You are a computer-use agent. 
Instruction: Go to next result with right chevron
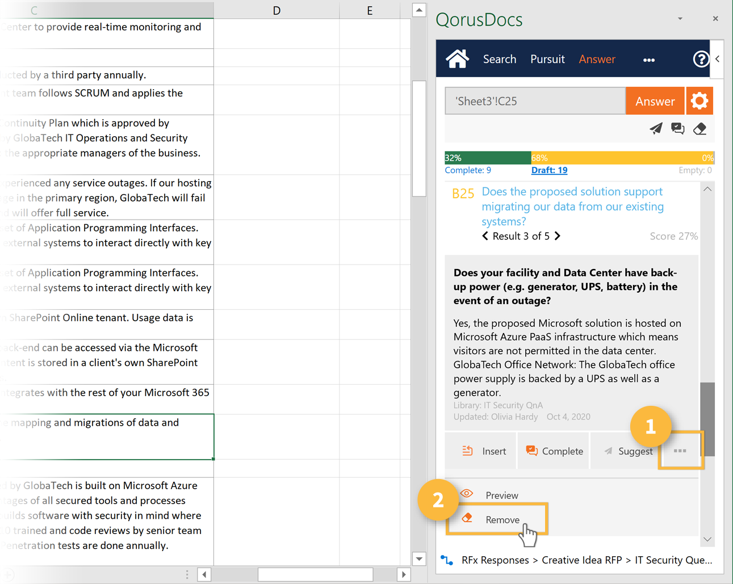(x=558, y=236)
